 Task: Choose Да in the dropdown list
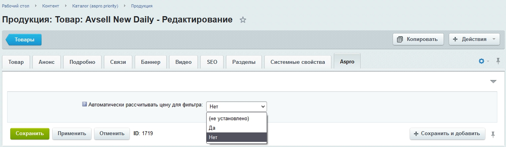coord(237,128)
